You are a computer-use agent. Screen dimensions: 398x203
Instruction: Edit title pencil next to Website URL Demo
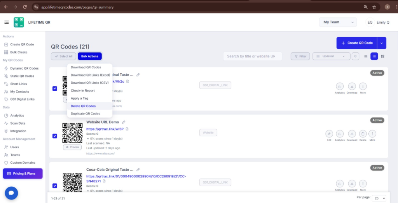(124, 122)
